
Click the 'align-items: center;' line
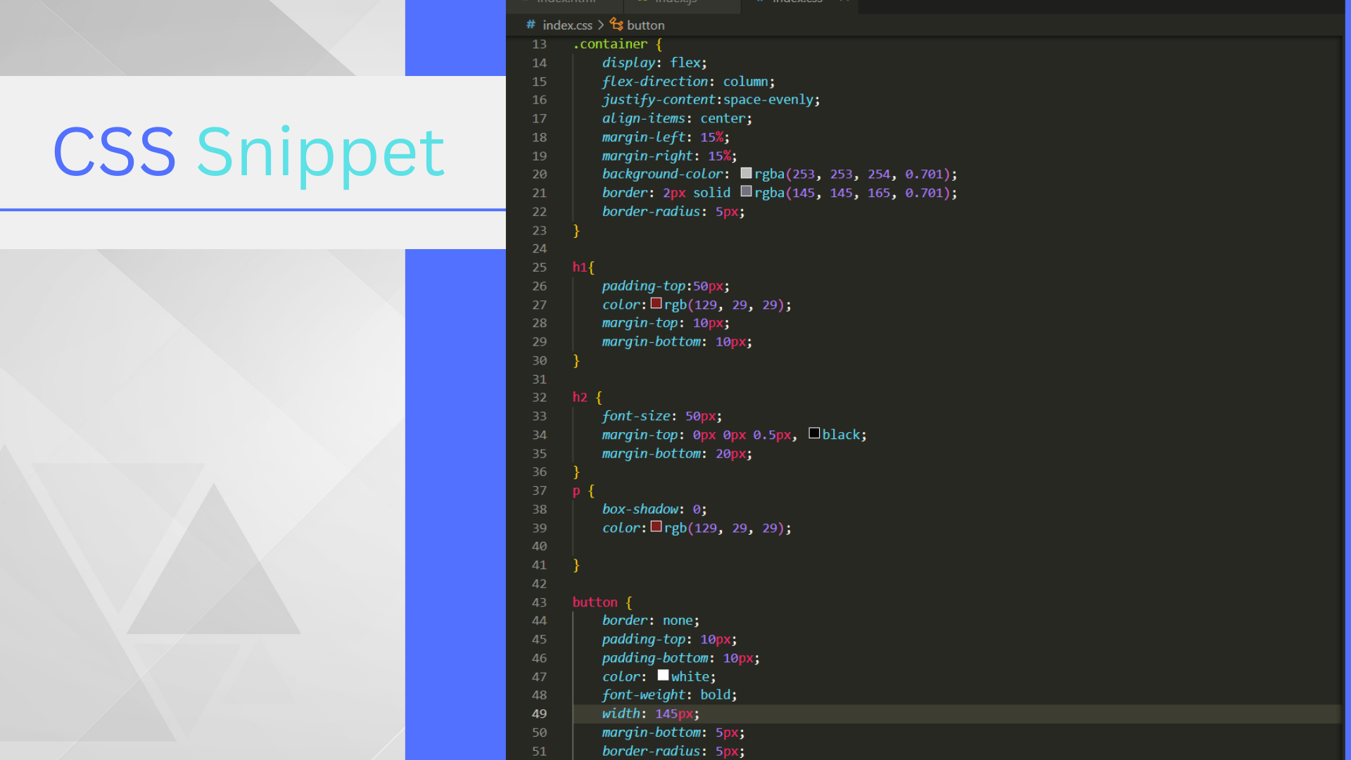tap(677, 118)
